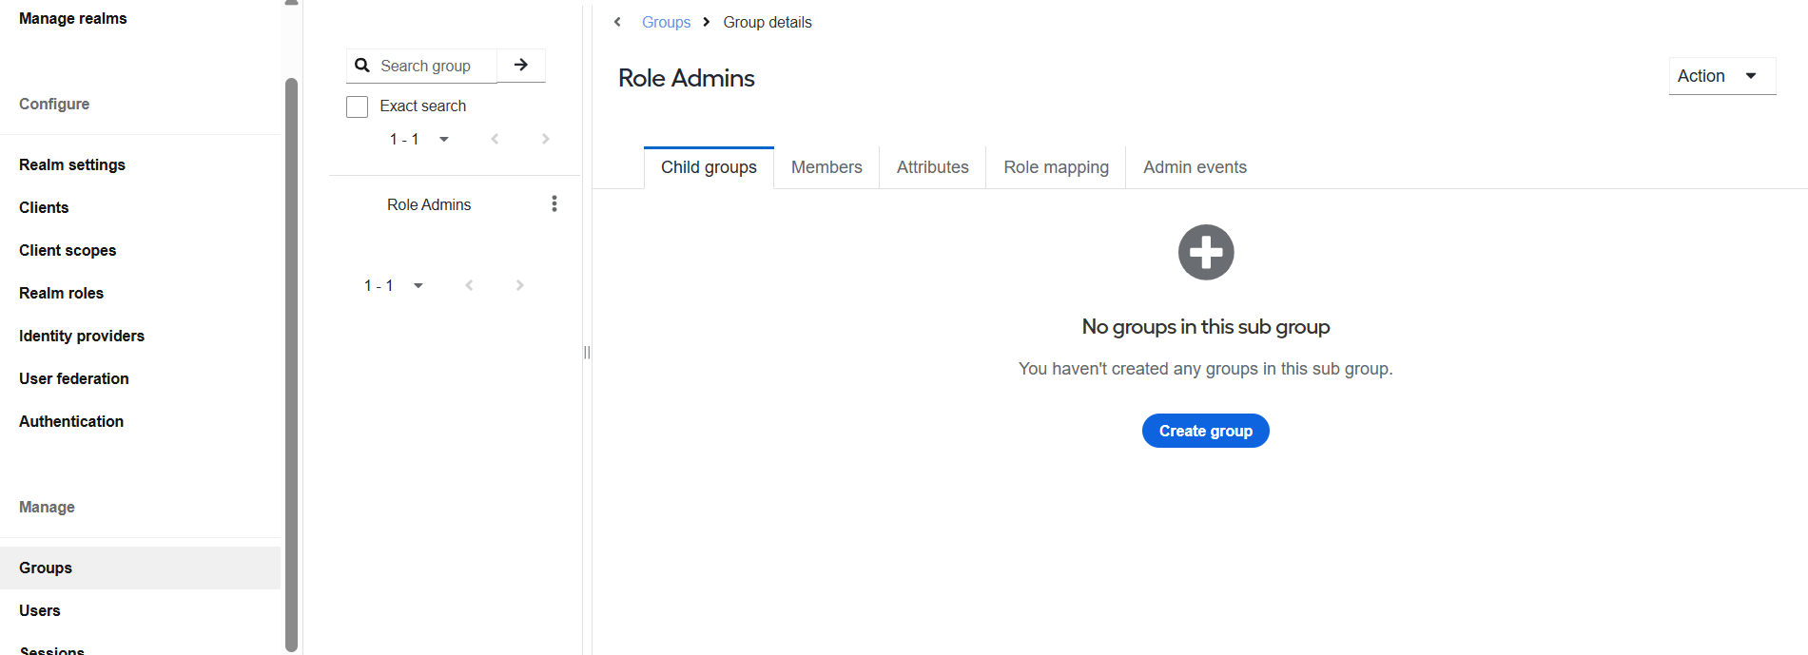Click the sidebar vertical scrollbar
Screen dimensions: 1808x655
click(291, 364)
